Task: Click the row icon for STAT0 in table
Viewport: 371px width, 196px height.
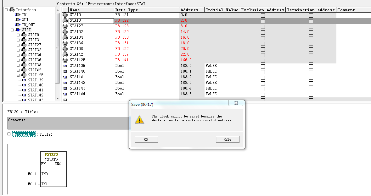Action: tap(65, 15)
